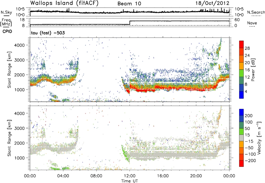Click the '4' tick on power colorbar

[246, 91]
